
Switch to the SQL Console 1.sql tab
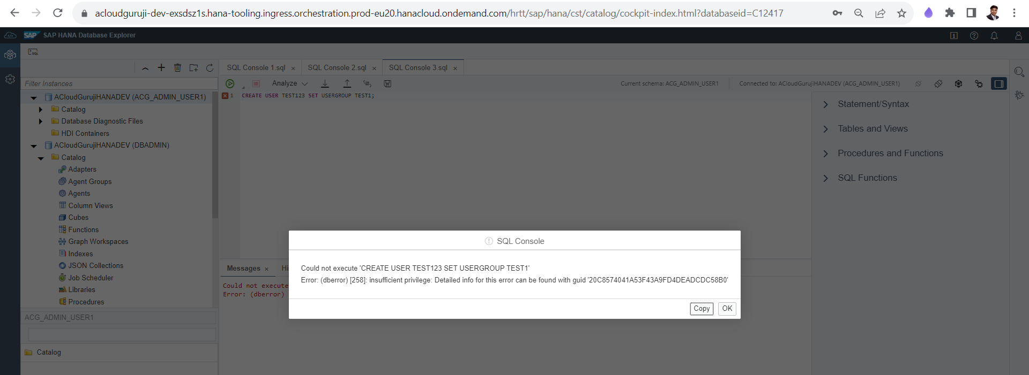tap(256, 67)
